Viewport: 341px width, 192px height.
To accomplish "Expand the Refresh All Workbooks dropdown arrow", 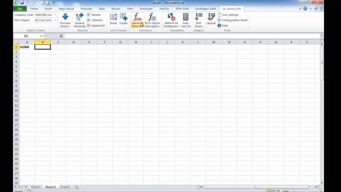I will tap(179, 26).
